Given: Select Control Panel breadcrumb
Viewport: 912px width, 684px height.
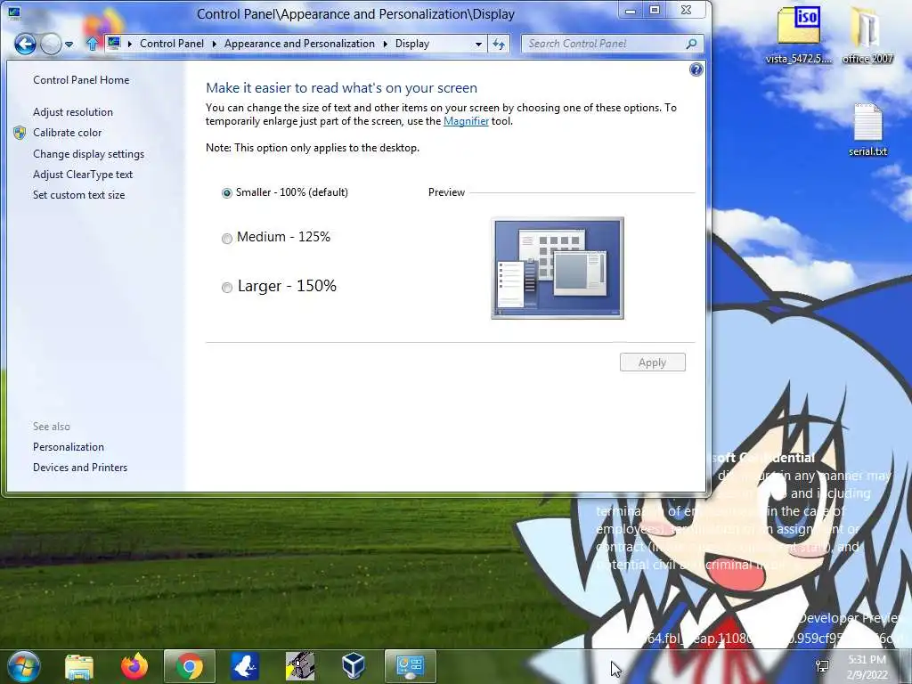Looking at the screenshot, I should pos(172,44).
